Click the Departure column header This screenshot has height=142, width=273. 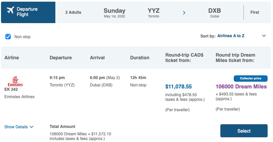[x=61, y=58]
